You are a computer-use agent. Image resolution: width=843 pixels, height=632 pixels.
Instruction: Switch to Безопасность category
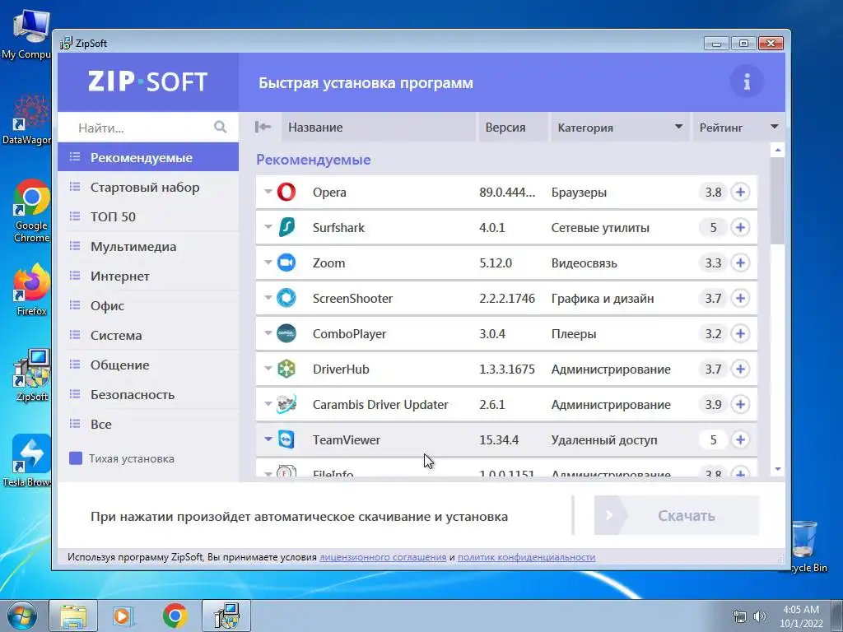(x=148, y=394)
